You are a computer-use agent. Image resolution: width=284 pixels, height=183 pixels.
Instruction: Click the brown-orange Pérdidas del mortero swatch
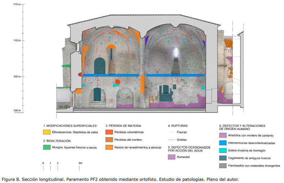click(x=109, y=140)
